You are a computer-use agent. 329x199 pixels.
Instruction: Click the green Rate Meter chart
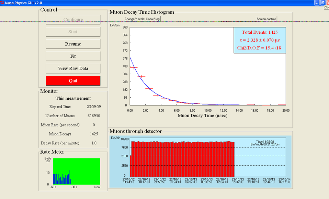point(77,172)
